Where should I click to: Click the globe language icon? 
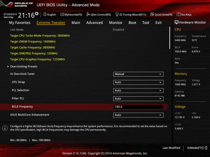(45, 14)
